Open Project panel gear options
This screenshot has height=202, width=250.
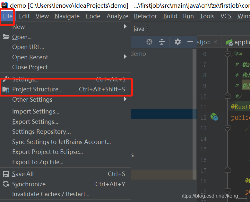point(177,42)
